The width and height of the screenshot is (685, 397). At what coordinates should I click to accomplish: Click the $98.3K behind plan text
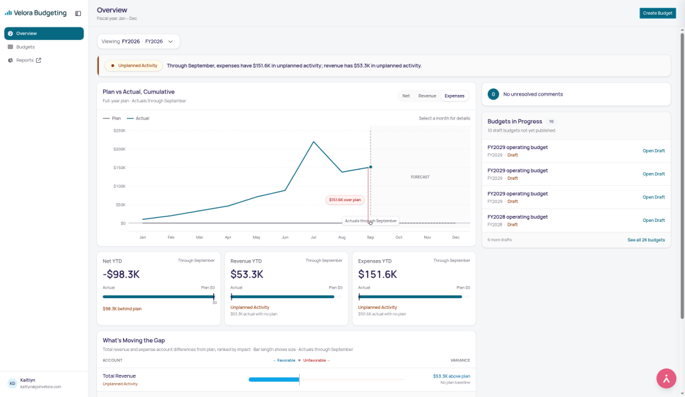[122, 309]
